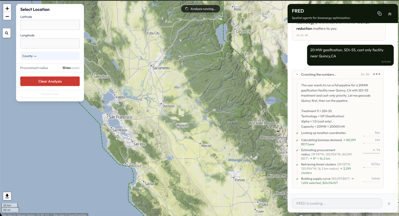Click the download icon on map
The height and width of the screenshot is (216, 399).
click(x=7, y=196)
